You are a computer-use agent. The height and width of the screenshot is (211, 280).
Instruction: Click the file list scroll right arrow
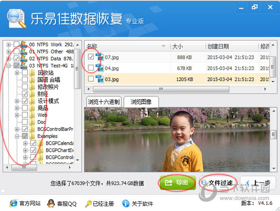[x=265, y=89]
